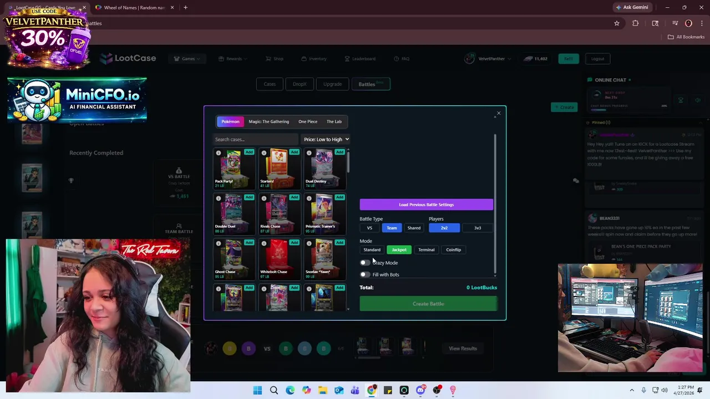Select Team battle type
The image size is (710, 399).
(392, 228)
